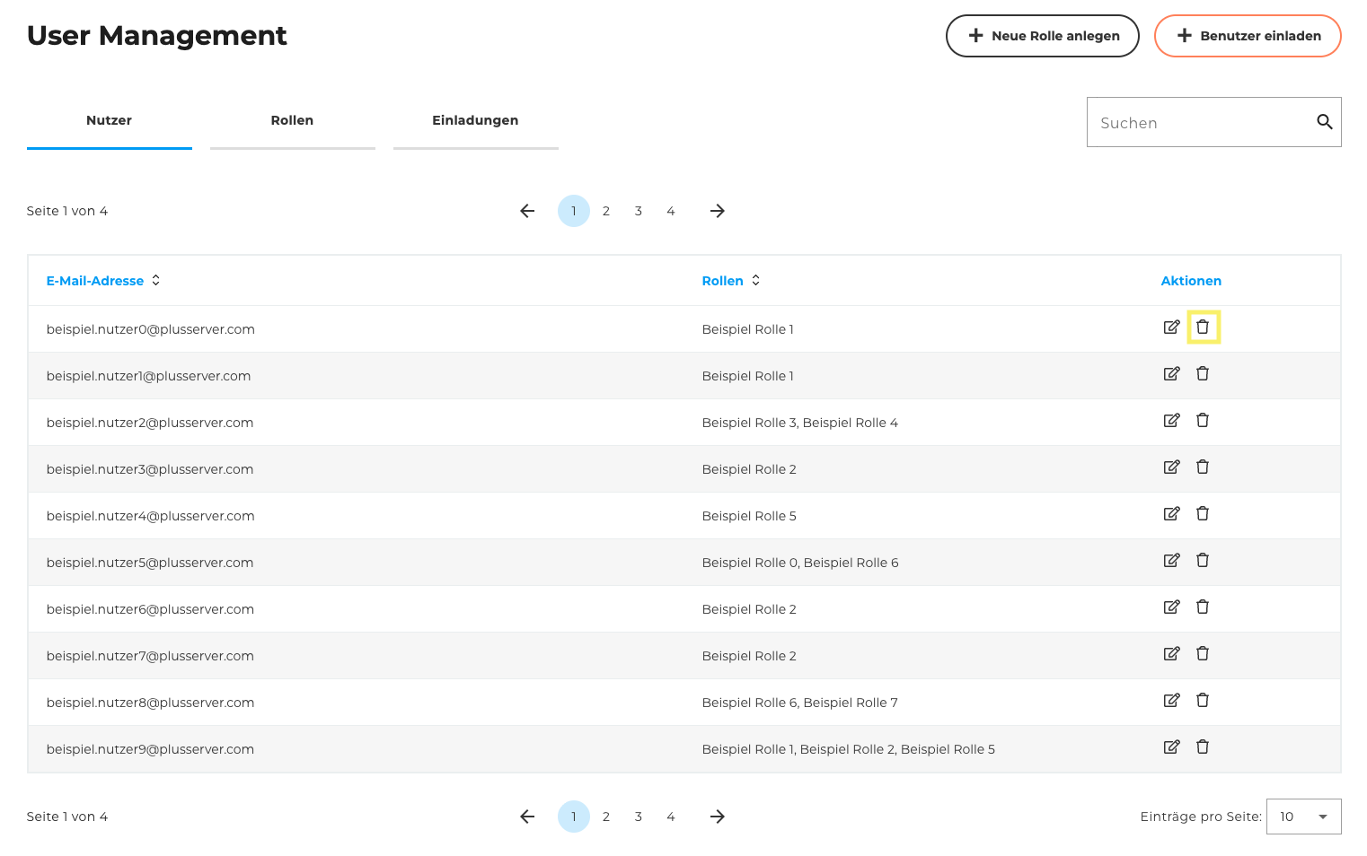Remove user beispiel.nutzer2@plusserver.com
This screenshot has height=856, width=1367.
[x=1203, y=421]
